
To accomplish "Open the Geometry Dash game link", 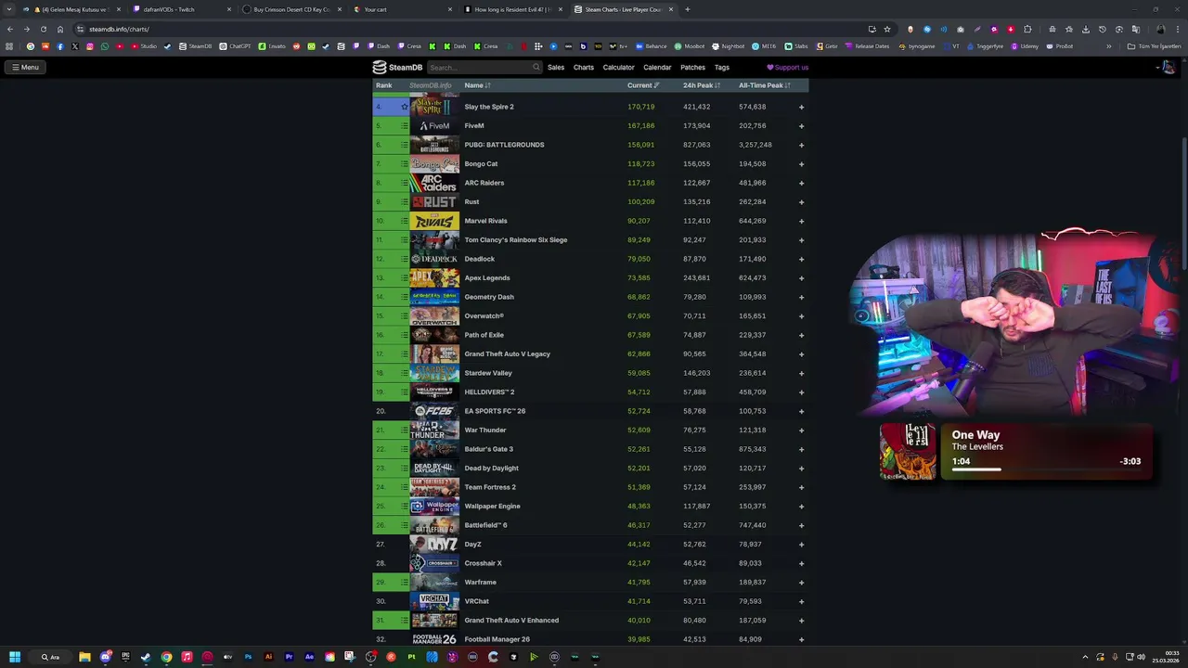I will tap(489, 297).
